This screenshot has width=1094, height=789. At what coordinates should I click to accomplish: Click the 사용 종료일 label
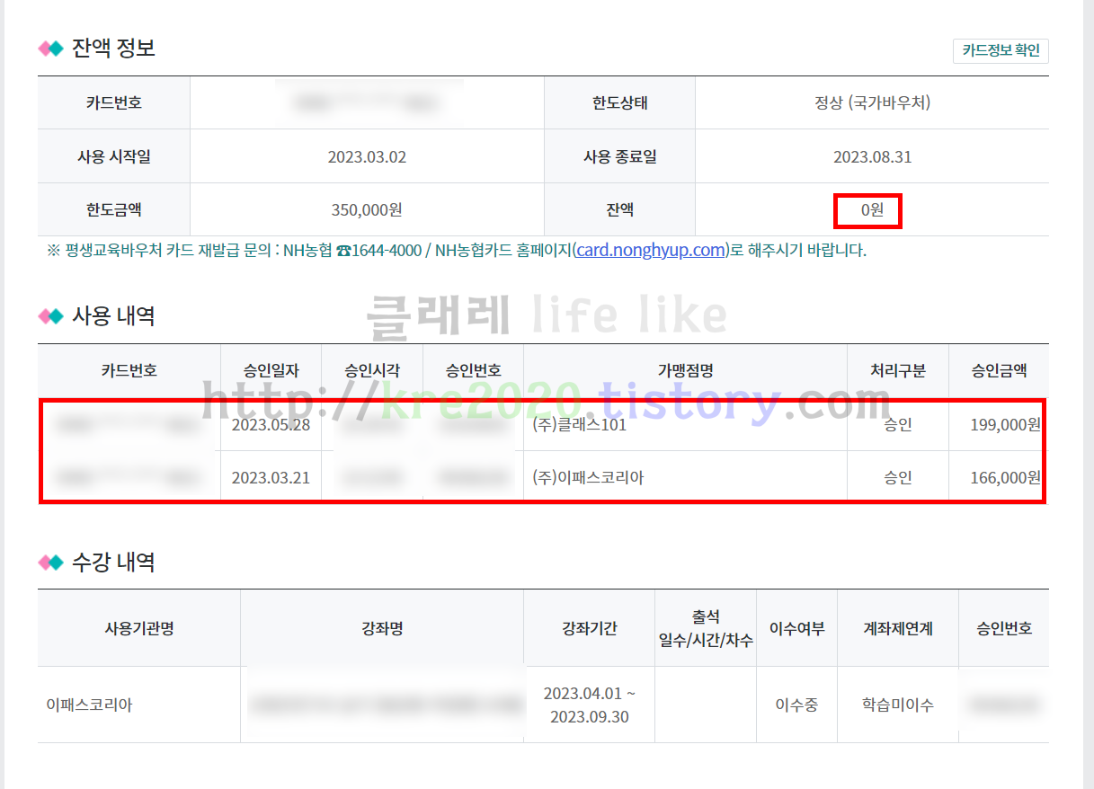pyautogui.click(x=619, y=156)
